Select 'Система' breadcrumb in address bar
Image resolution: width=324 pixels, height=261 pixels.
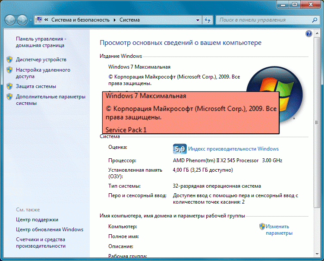(129, 20)
